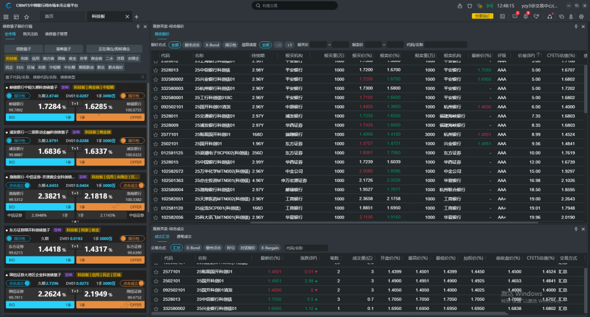
Task: Open the 我关注的 tab
Action: (x=31, y=34)
